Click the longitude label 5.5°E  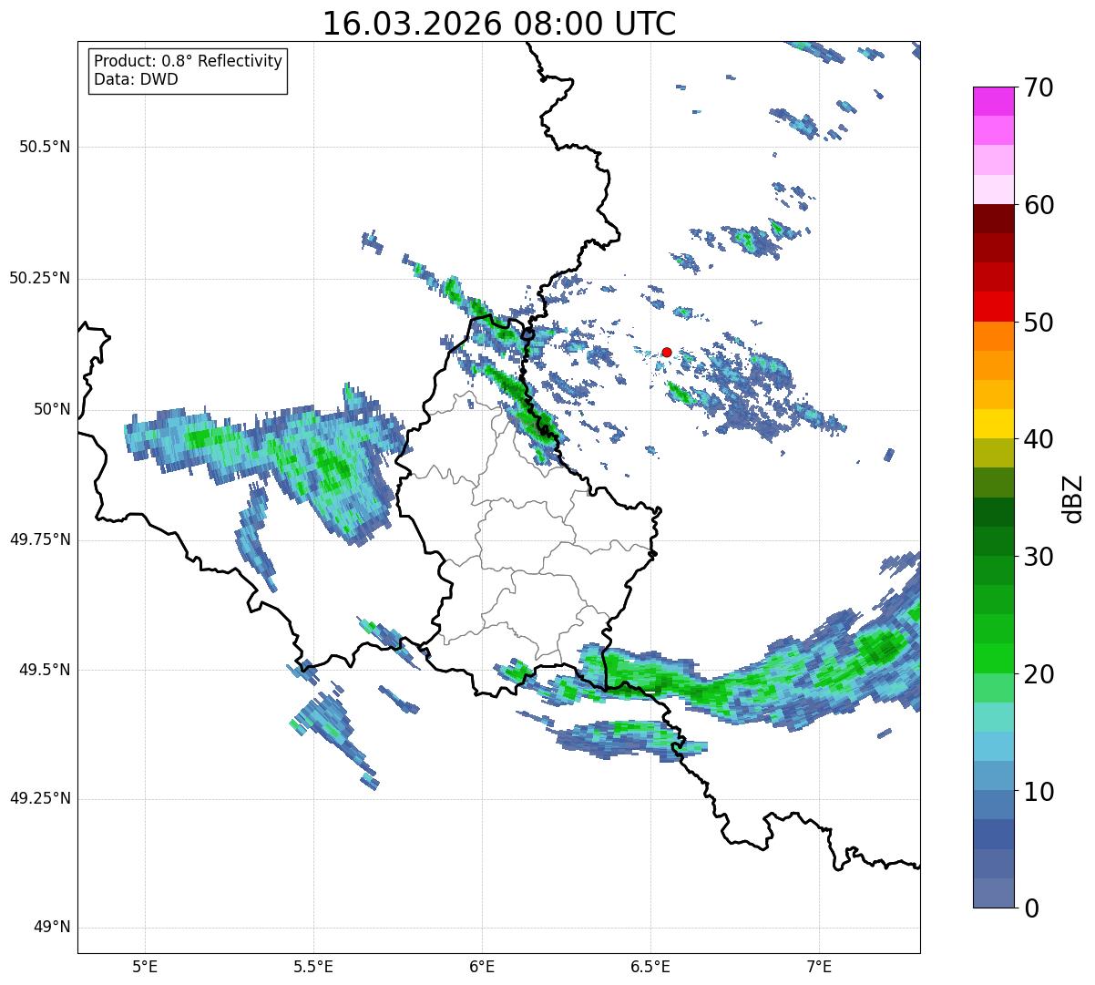coord(313,966)
